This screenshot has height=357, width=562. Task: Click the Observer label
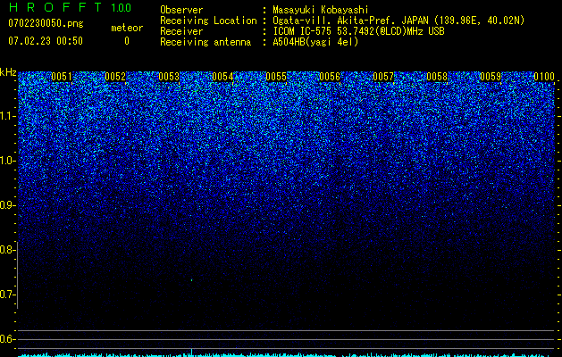[181, 10]
